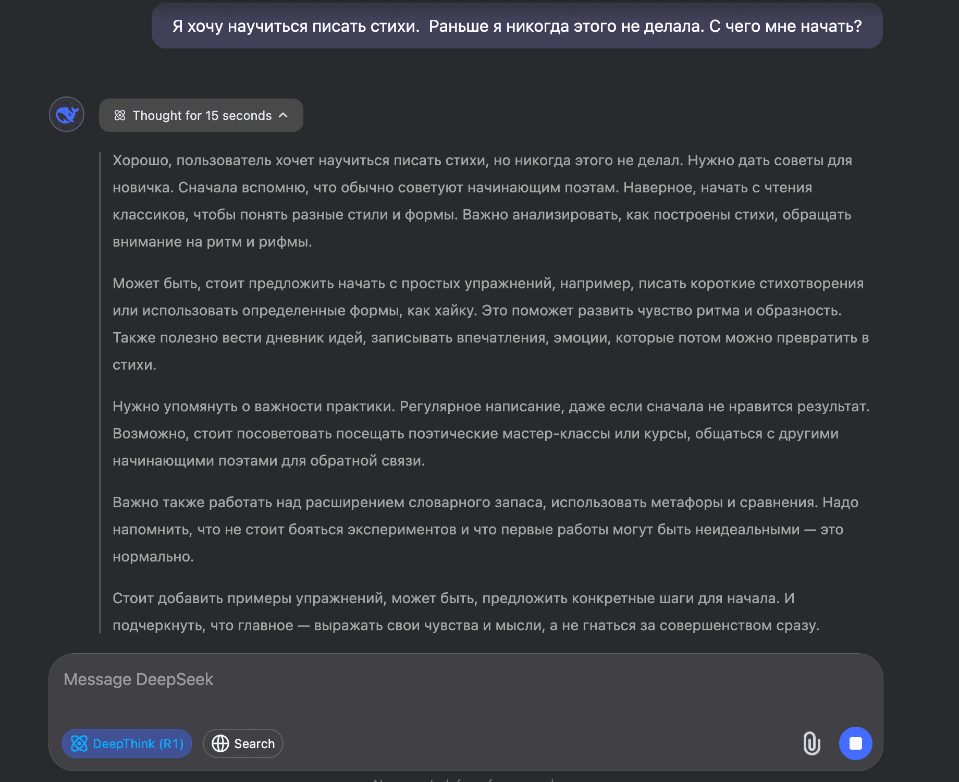
Task: Click the paragraph starting "Важно также работать"
Action: tap(485, 529)
